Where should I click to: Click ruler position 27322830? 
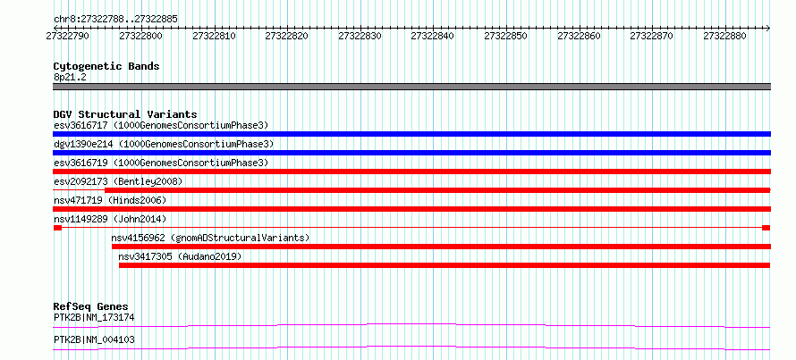pos(360,37)
